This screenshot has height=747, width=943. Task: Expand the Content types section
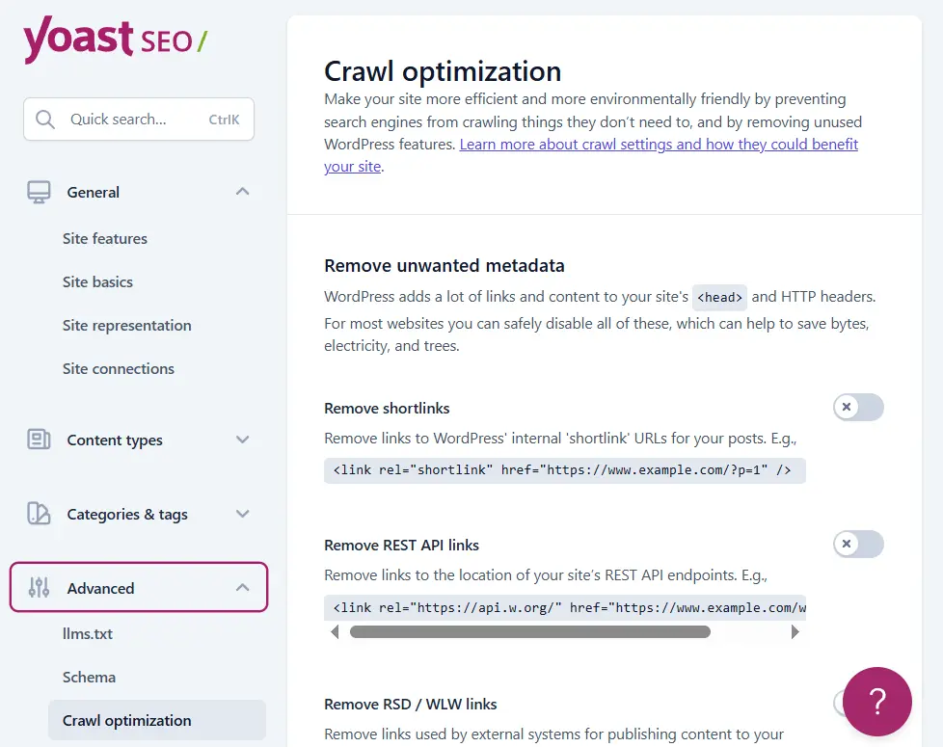(x=242, y=440)
